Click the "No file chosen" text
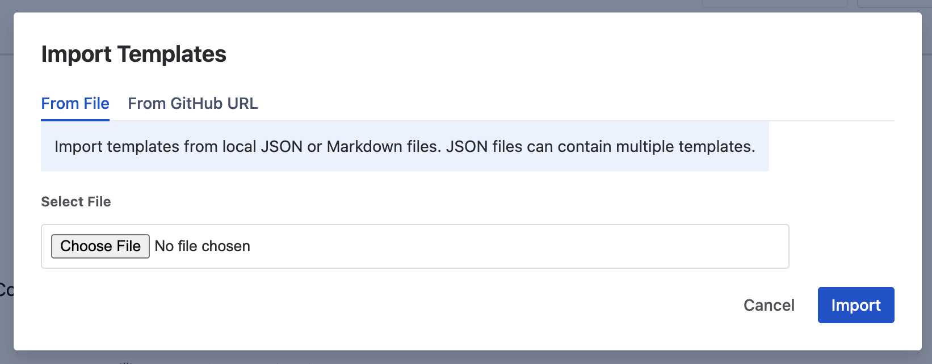The height and width of the screenshot is (364, 932). click(x=203, y=246)
